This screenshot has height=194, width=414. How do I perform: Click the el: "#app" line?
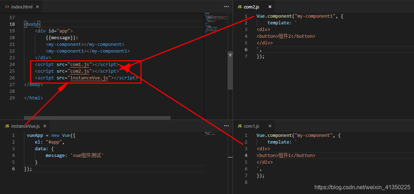click(50, 142)
